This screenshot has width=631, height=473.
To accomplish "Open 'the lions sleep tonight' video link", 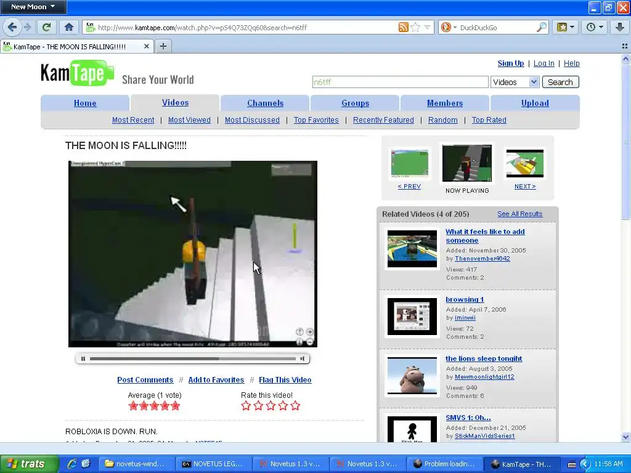I will 484,358.
